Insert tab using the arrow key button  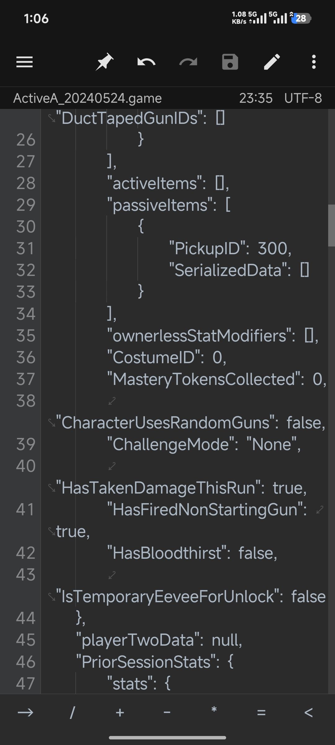[x=25, y=712]
